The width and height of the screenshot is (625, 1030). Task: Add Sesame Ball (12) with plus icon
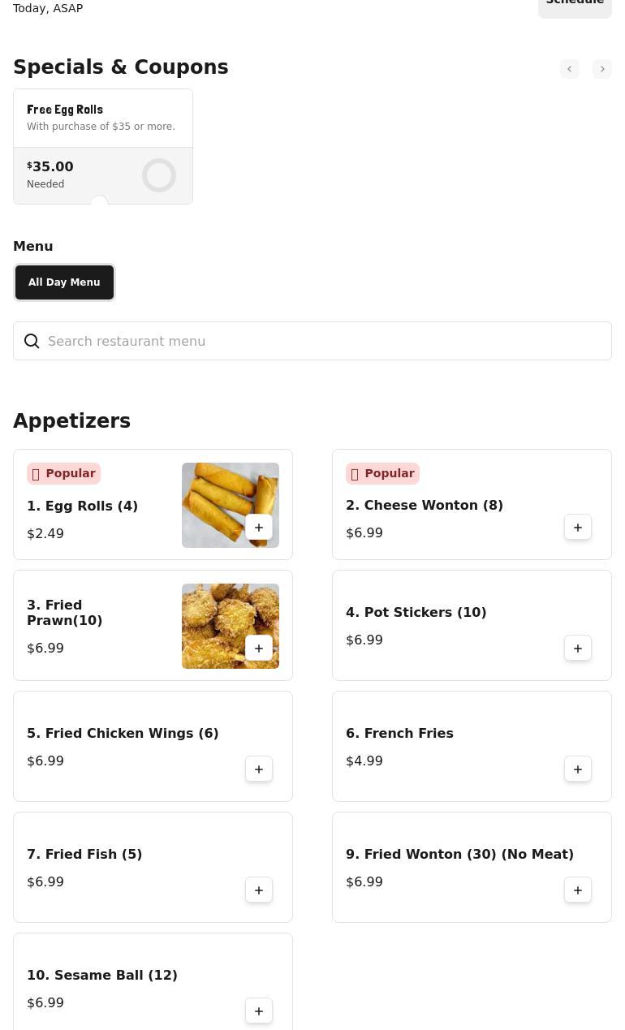(259, 1011)
